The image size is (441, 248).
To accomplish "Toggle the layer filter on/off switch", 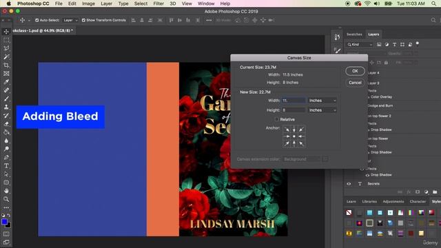I will point(418,43).
